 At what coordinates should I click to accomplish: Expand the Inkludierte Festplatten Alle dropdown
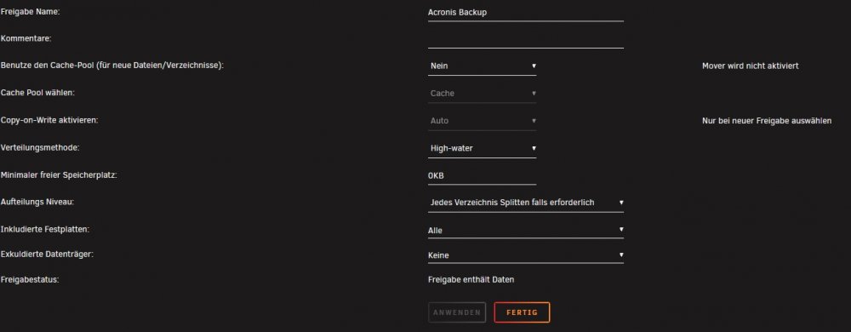[x=525, y=230]
